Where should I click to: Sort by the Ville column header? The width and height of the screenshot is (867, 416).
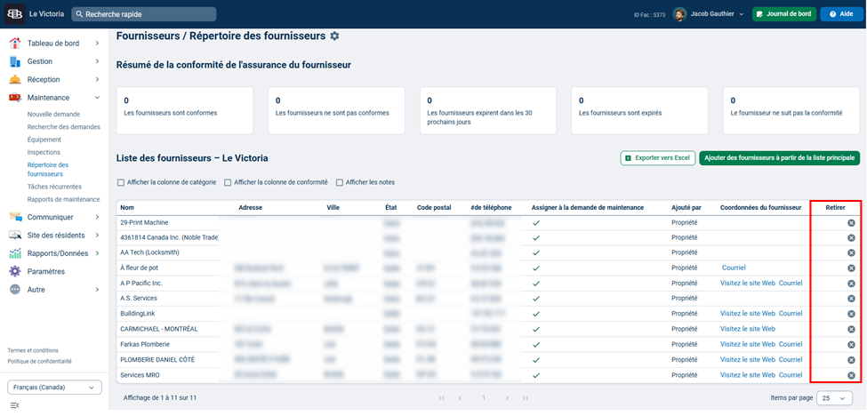click(333, 208)
